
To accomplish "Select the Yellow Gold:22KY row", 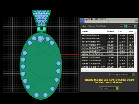I will (x=107, y=51).
